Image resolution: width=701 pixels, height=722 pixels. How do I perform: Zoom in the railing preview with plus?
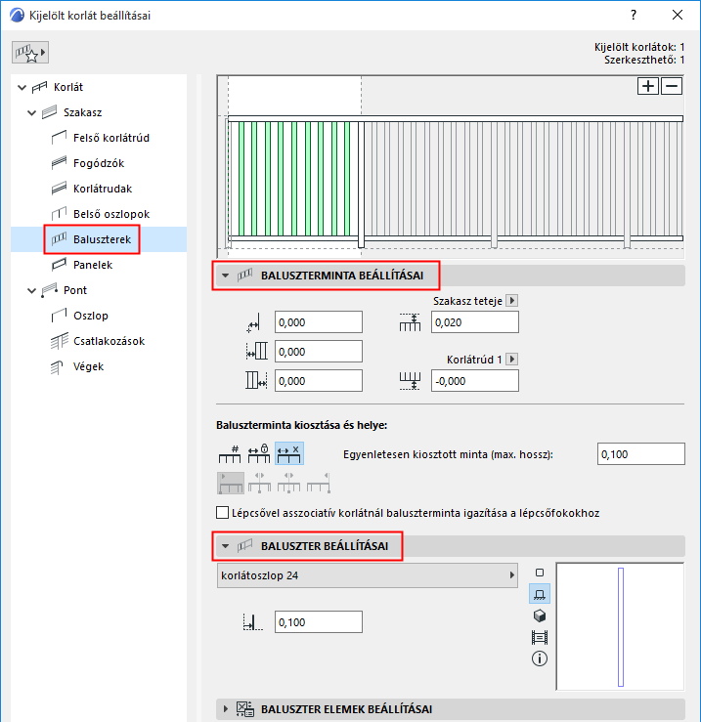tap(648, 86)
